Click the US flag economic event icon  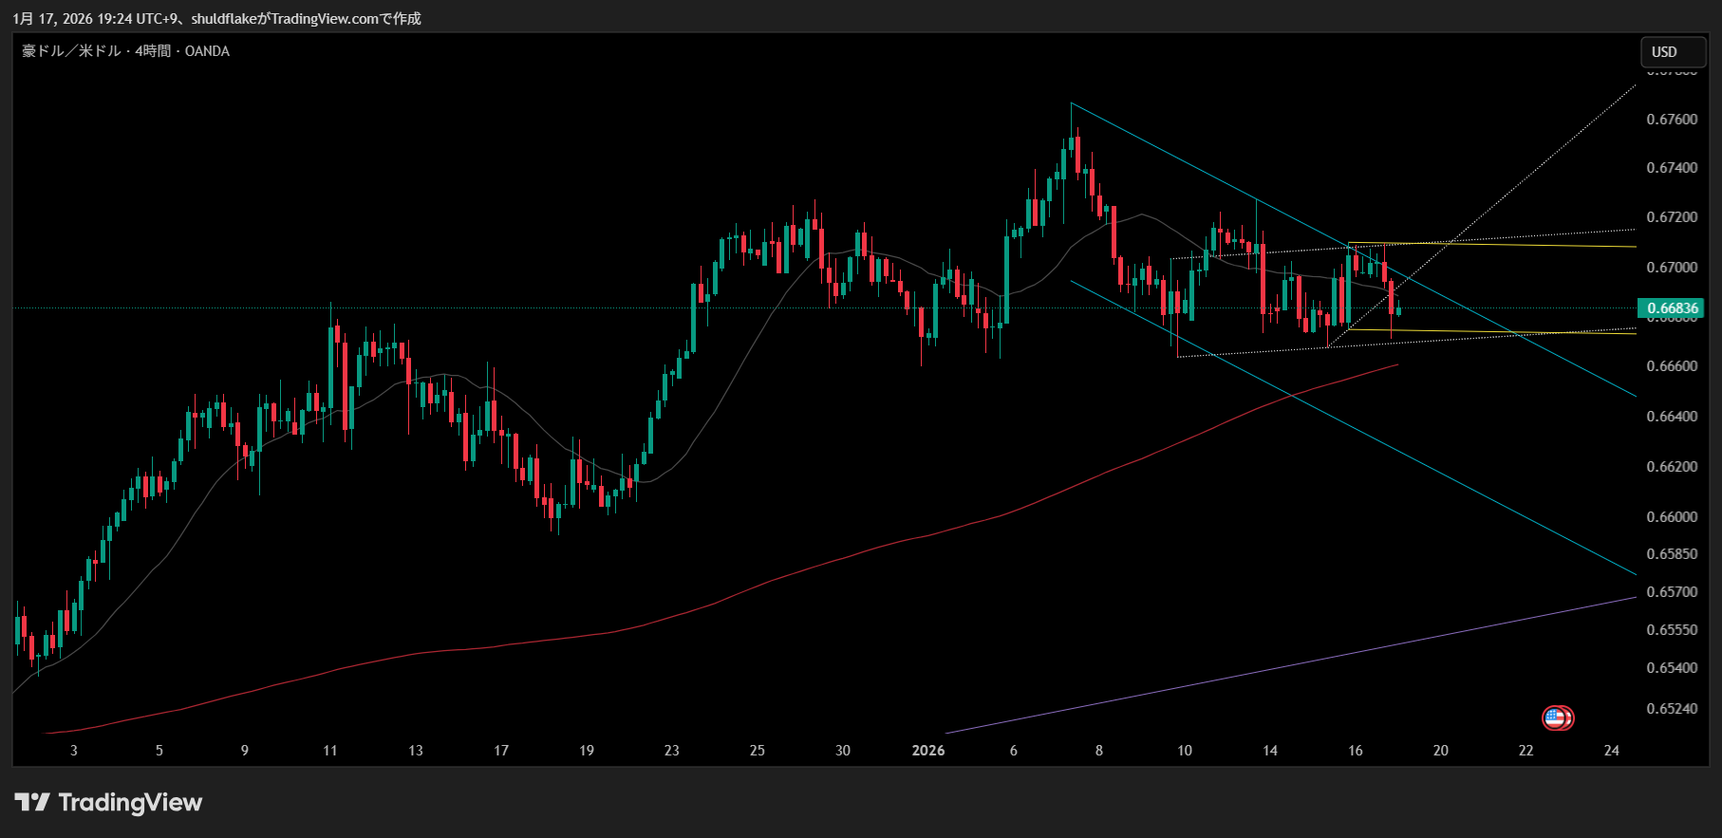pos(1555,717)
